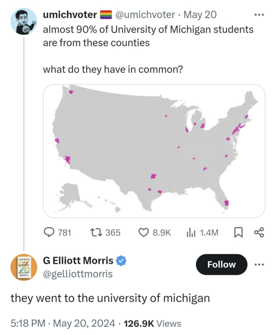Enlarge the US counties map image
The image size is (275, 335).
point(154,151)
